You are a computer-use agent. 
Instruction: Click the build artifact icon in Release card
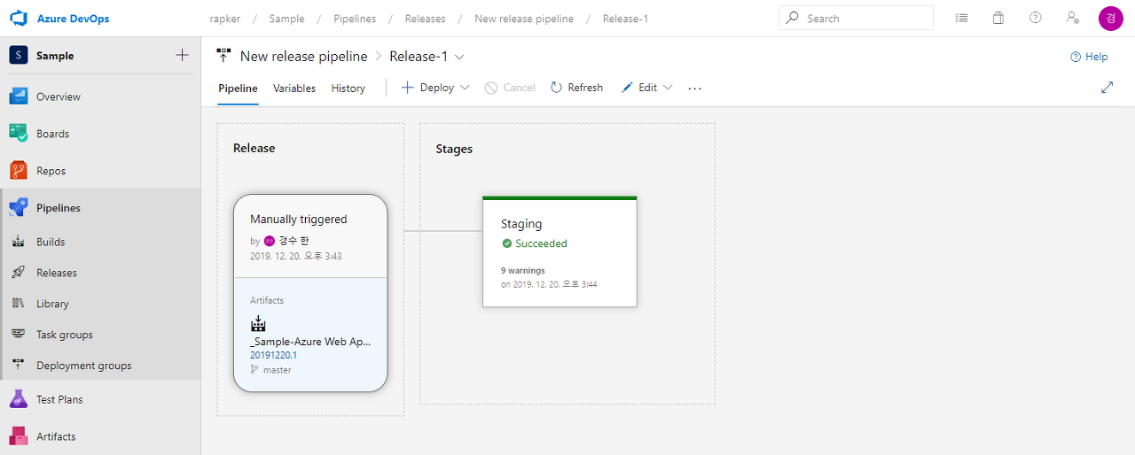coord(258,323)
